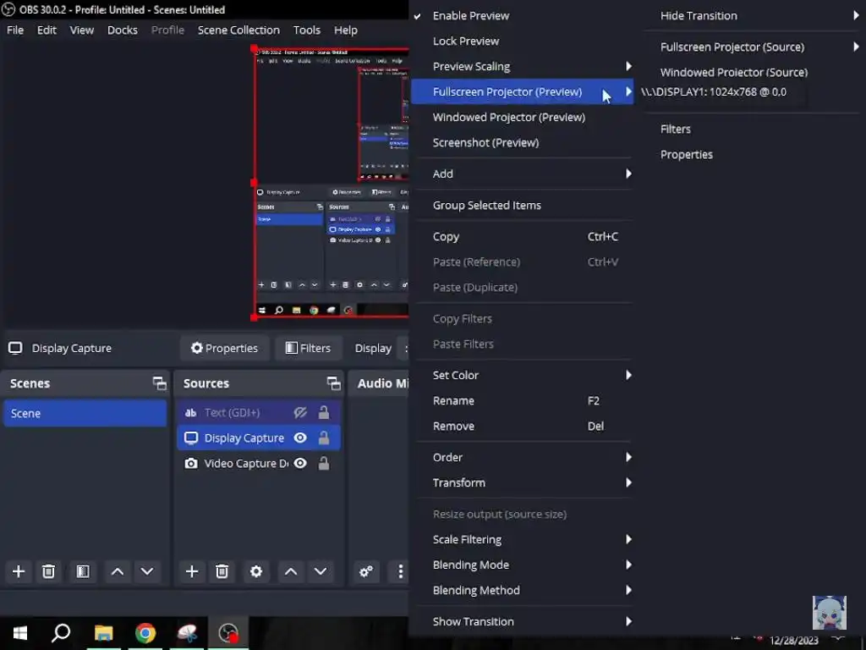This screenshot has height=650, width=866.
Task: Toggle visibility of Text (GDI+) source
Action: [x=300, y=412]
